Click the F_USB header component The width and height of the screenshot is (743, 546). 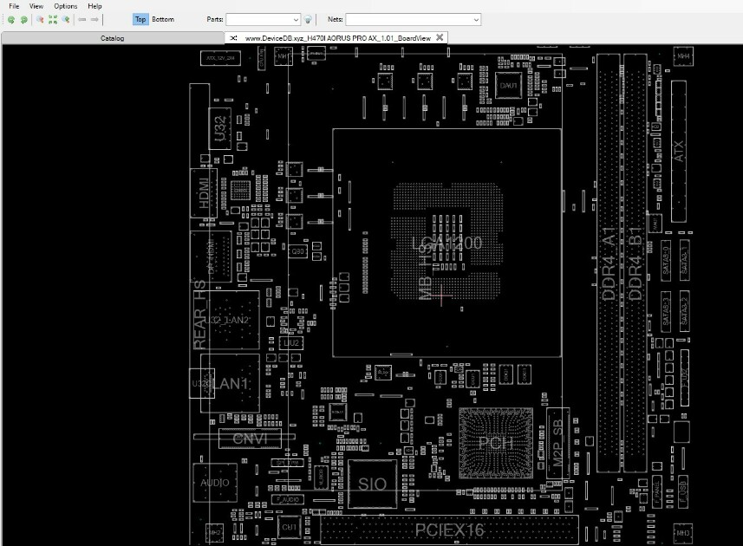tap(683, 491)
